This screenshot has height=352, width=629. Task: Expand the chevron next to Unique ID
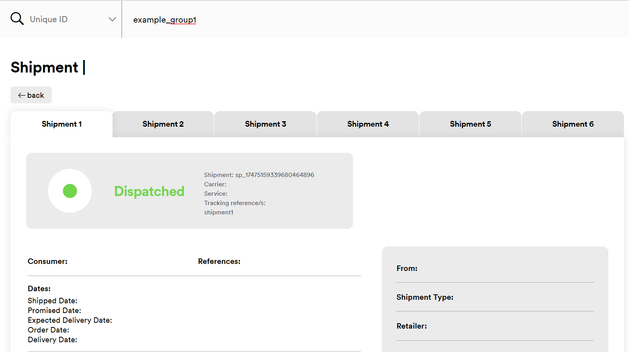pos(112,19)
